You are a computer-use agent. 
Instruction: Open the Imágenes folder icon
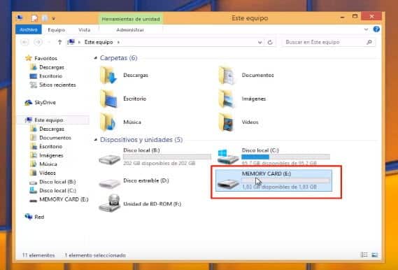(227, 99)
